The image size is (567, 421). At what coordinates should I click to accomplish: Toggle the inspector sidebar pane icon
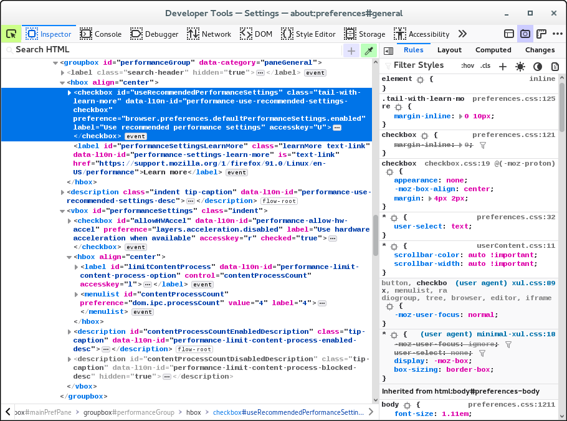(388, 50)
